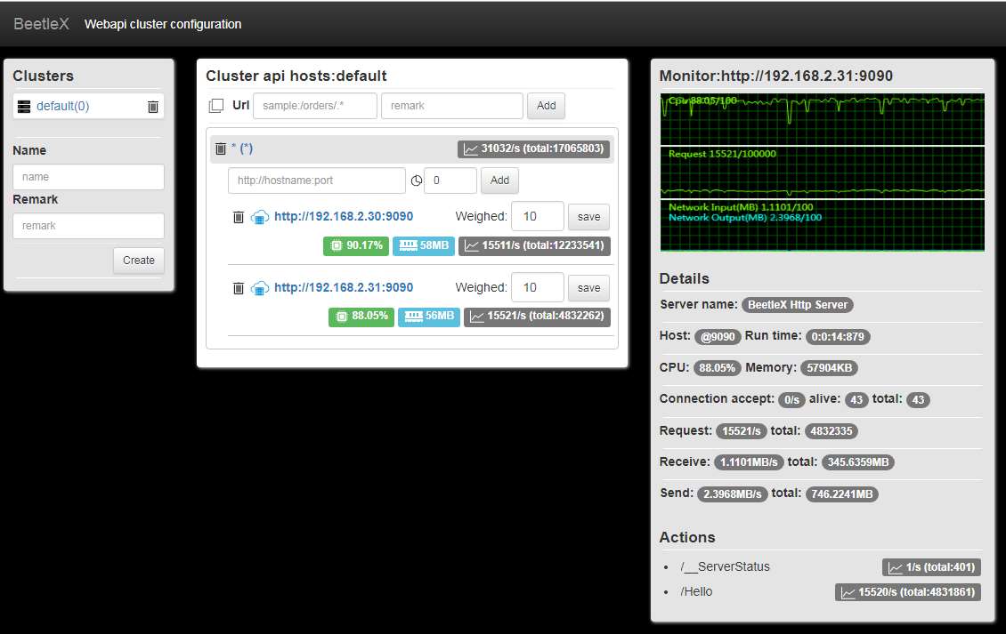Delete host 192.168.2.30:9090 with trash icon
Screen dimensions: 1006x634
click(x=238, y=217)
